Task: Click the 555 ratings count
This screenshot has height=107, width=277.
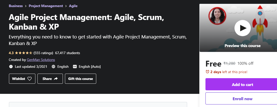Action: tap(43, 53)
